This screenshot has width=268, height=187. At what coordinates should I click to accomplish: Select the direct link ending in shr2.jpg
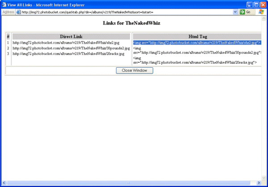tap(66, 43)
